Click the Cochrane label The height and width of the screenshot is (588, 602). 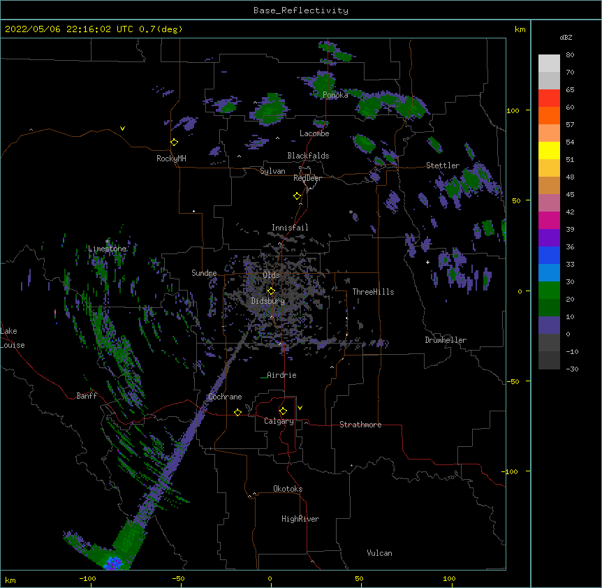[225, 397]
